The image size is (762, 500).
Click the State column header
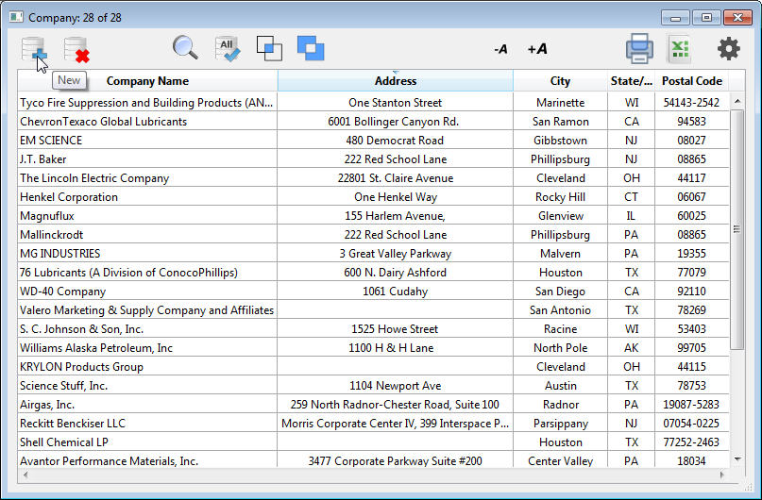point(631,81)
